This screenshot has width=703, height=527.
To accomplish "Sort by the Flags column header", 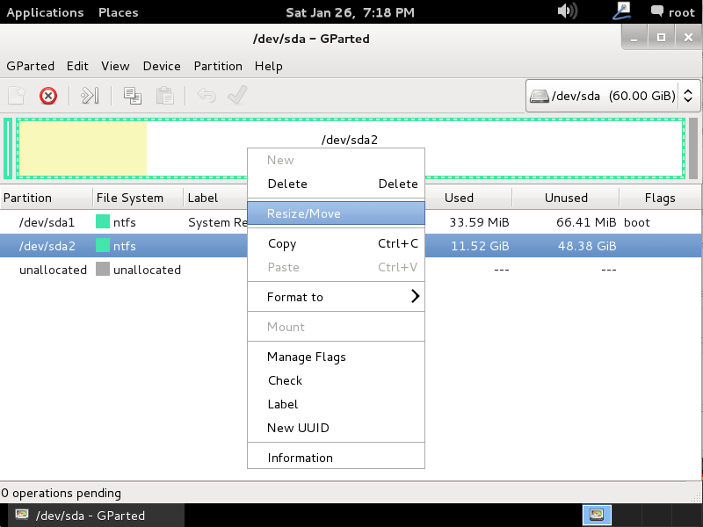I will coord(660,198).
